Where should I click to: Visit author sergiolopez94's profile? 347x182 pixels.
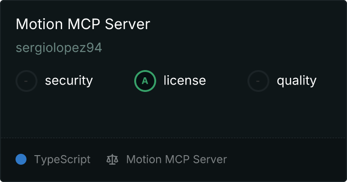(59, 48)
